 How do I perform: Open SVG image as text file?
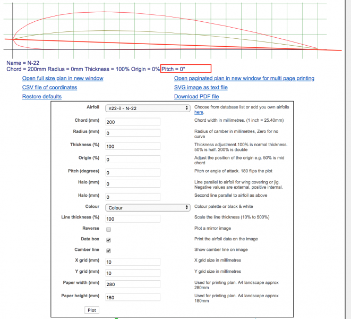(201, 87)
